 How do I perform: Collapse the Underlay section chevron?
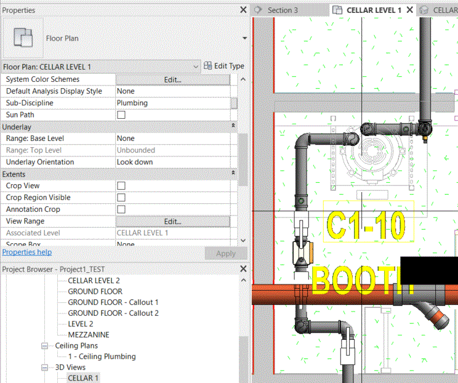(x=233, y=126)
